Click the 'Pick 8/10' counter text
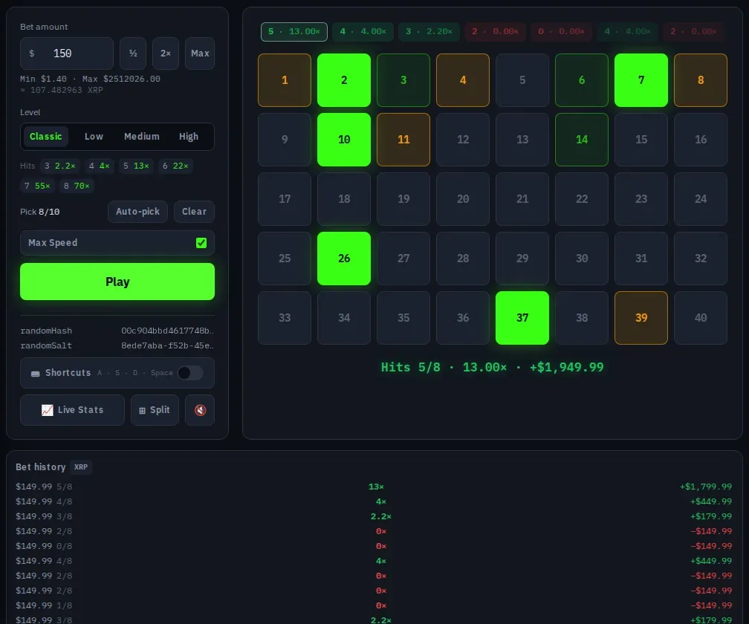749x624 pixels. point(39,212)
